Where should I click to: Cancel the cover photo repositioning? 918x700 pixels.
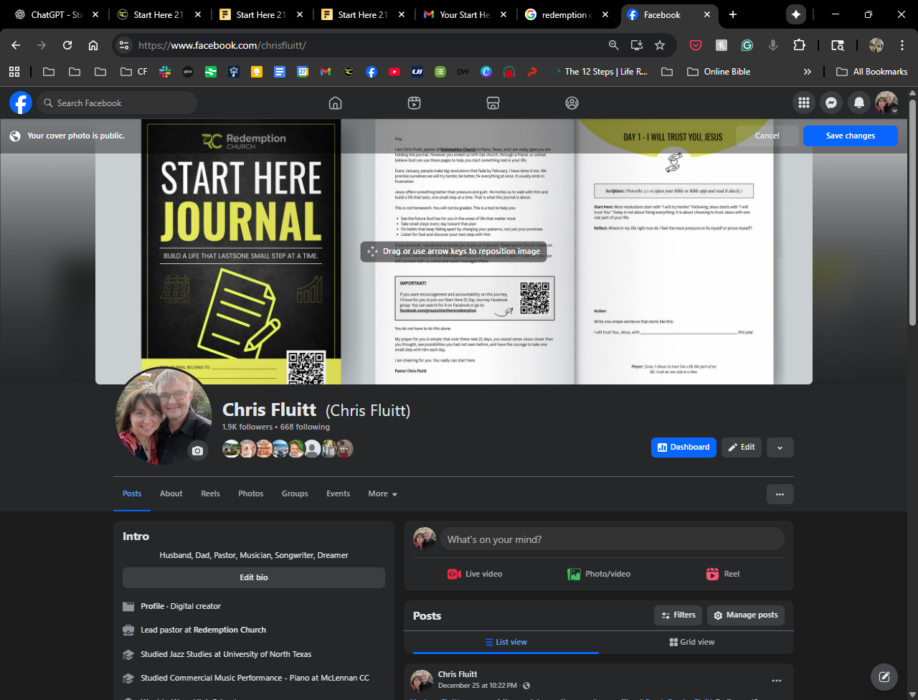767,136
